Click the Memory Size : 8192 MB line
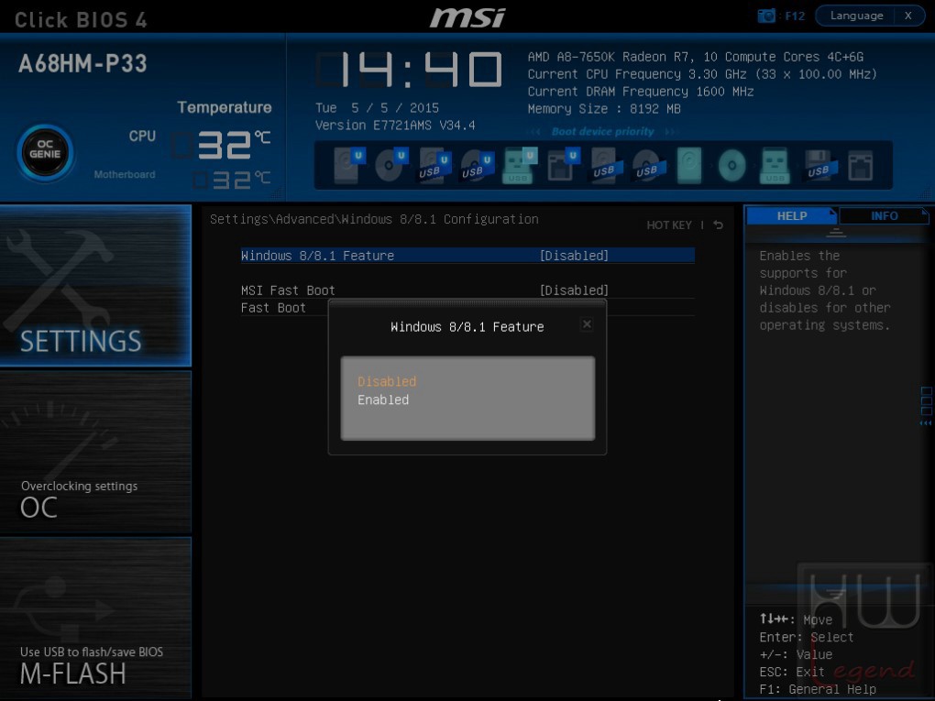935x701 pixels. pos(604,108)
